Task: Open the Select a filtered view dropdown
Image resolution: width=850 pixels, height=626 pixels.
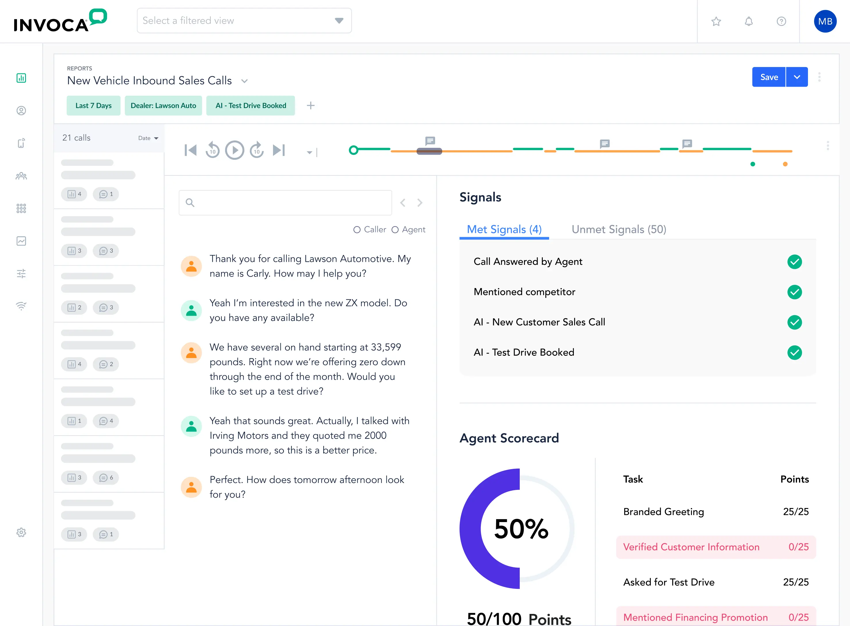Action: tap(244, 20)
